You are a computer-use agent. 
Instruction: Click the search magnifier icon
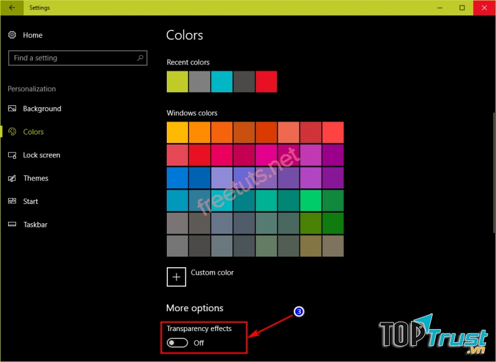point(140,58)
